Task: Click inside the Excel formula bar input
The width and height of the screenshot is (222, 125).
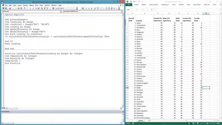Action: click(x=187, y=10)
